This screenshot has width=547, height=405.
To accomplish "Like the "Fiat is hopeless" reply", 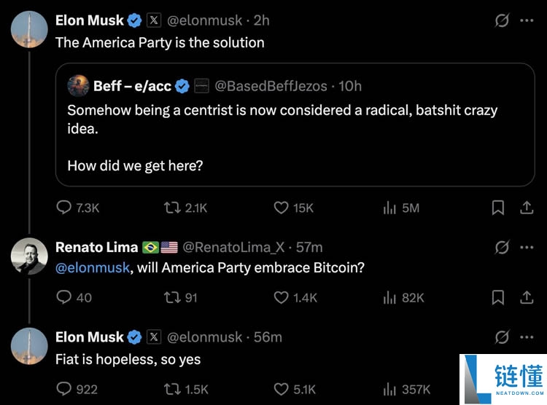I will click(x=282, y=389).
